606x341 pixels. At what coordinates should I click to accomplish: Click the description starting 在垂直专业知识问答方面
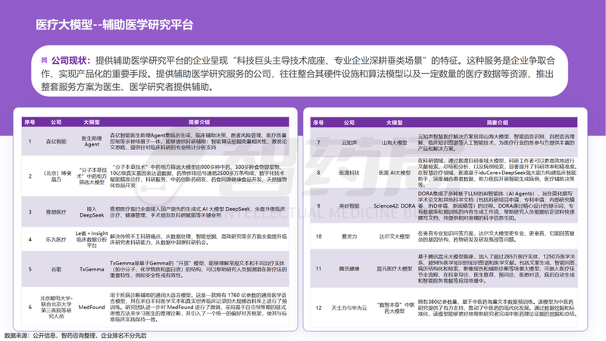pyautogui.click(x=497, y=236)
